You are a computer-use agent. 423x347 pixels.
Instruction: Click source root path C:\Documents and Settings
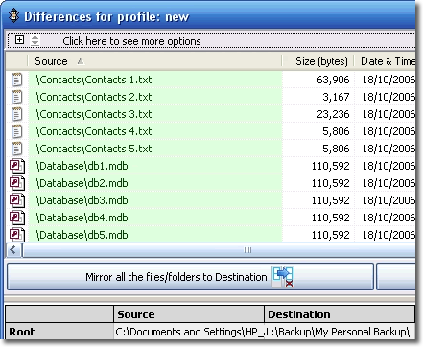(x=189, y=332)
